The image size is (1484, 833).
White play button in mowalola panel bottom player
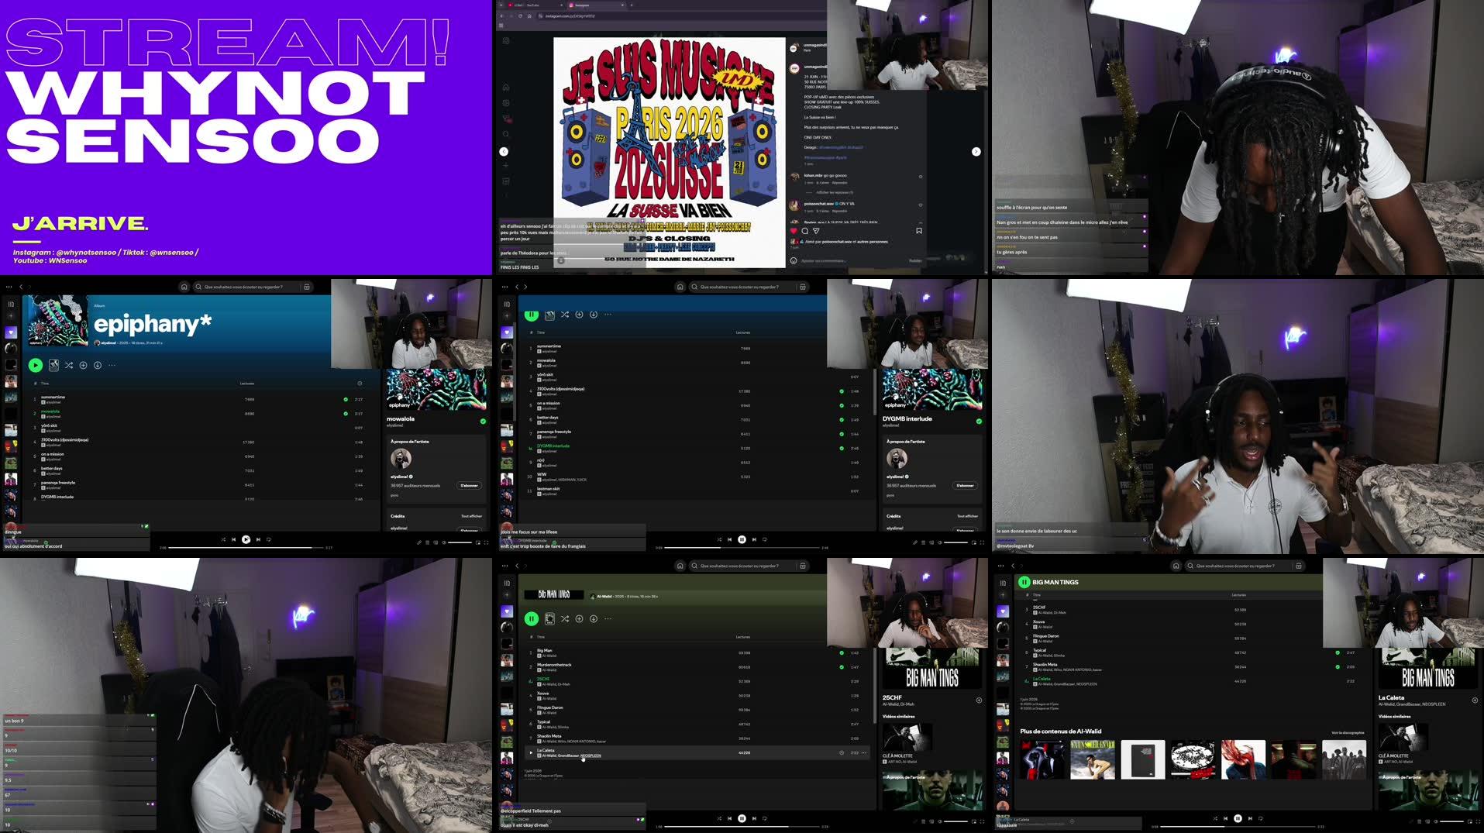point(246,539)
